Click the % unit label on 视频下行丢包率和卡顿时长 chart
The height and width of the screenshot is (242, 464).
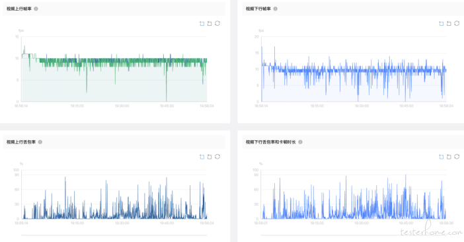click(260, 164)
